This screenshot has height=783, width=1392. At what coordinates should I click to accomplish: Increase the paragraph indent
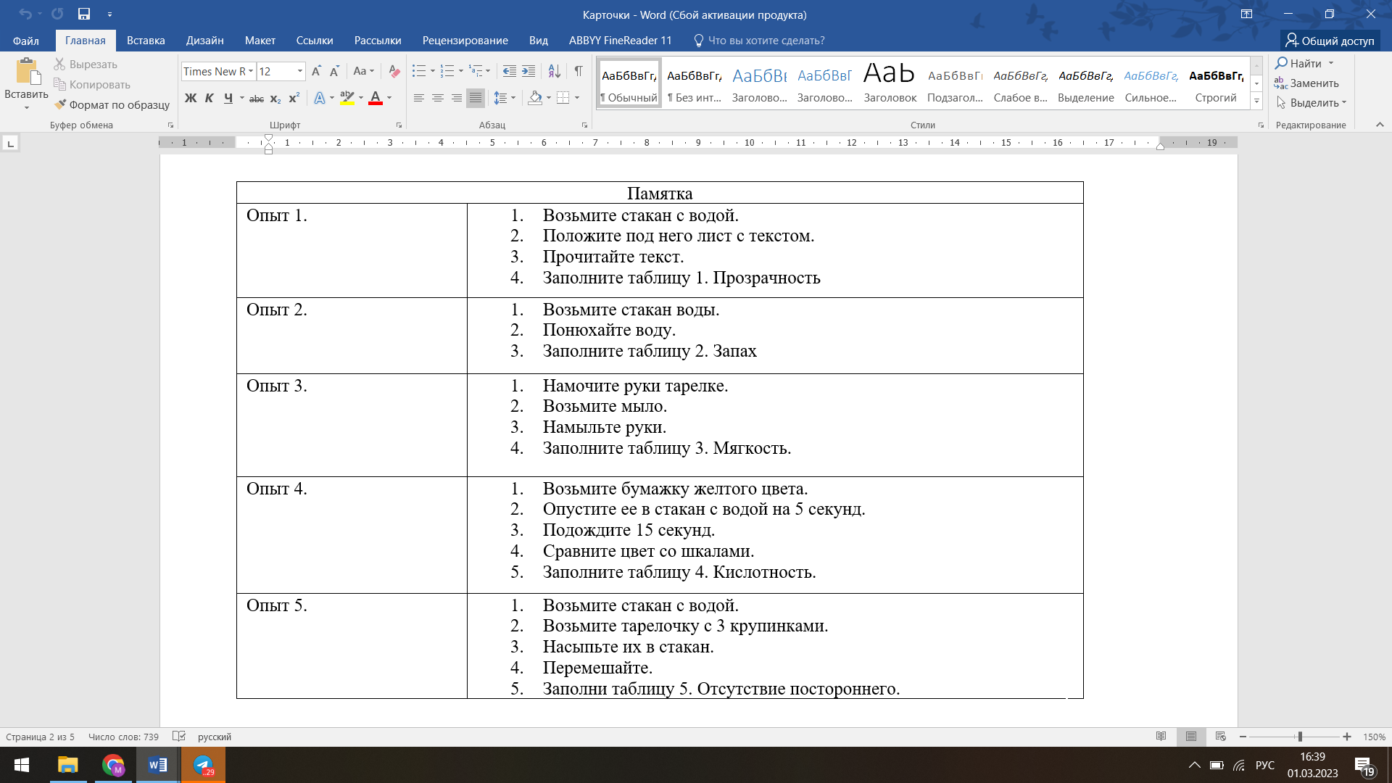pos(529,71)
